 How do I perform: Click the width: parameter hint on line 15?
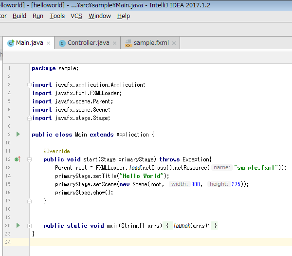(180, 184)
